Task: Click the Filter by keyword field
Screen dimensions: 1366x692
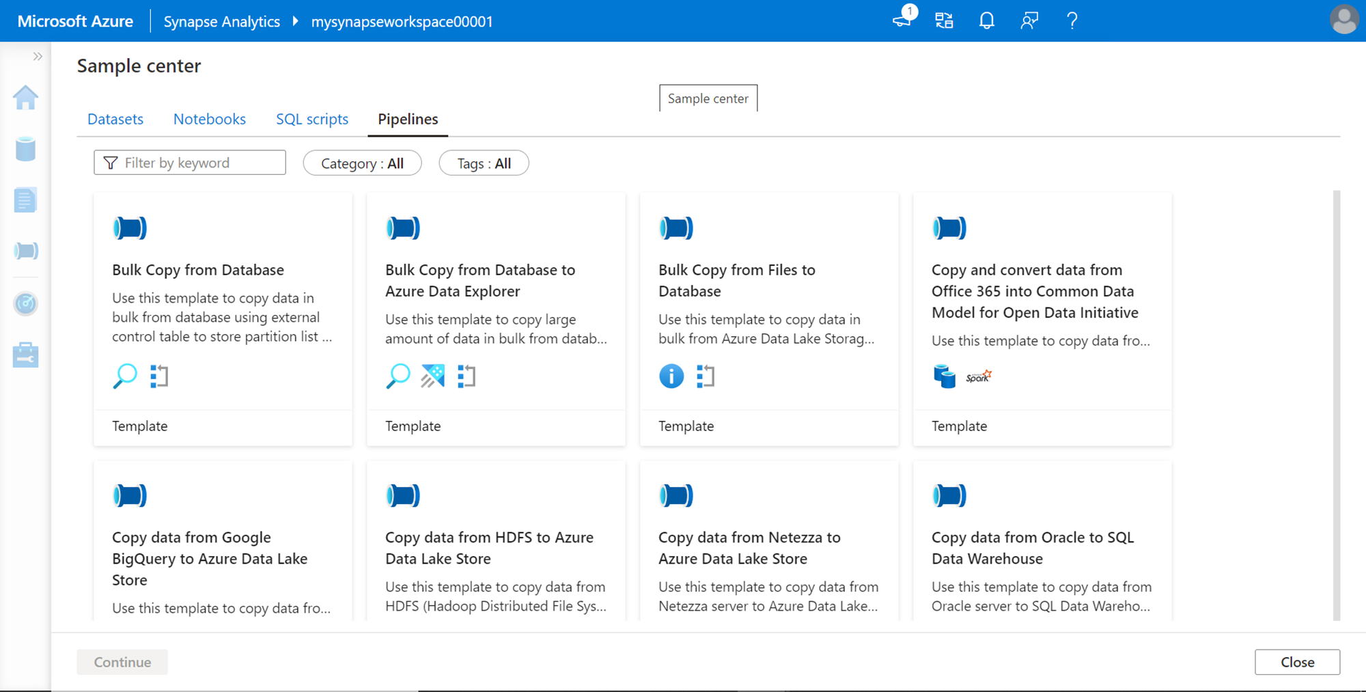Action: (x=190, y=163)
